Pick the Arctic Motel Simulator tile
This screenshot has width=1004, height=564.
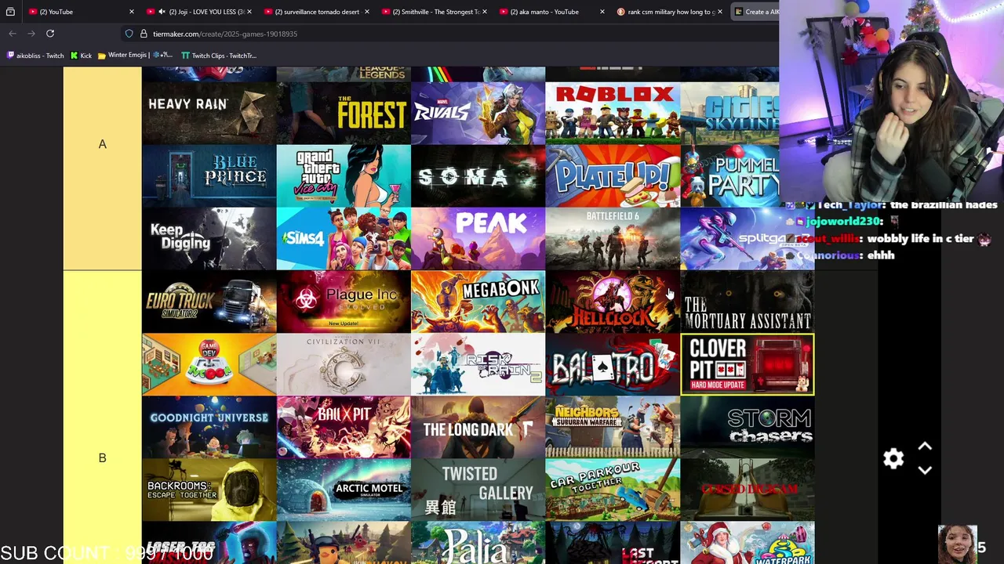tap(344, 490)
